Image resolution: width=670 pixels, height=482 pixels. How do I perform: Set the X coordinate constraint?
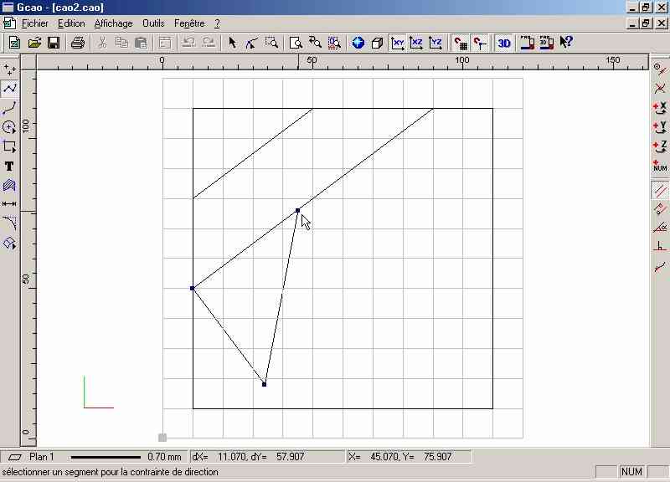click(660, 108)
